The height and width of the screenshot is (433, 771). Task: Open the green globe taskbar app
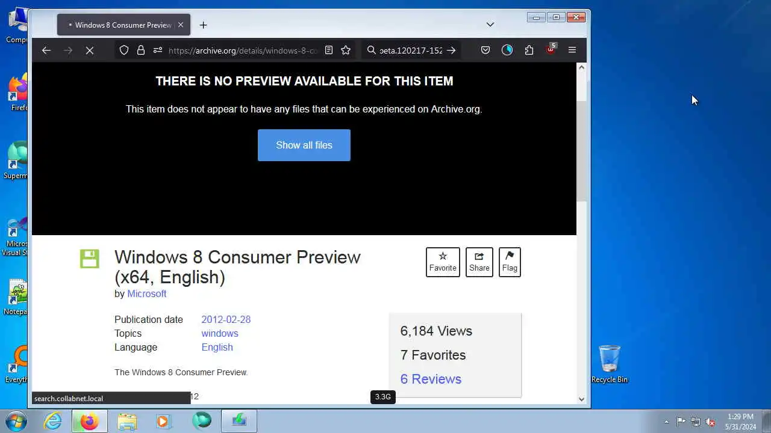point(202,421)
